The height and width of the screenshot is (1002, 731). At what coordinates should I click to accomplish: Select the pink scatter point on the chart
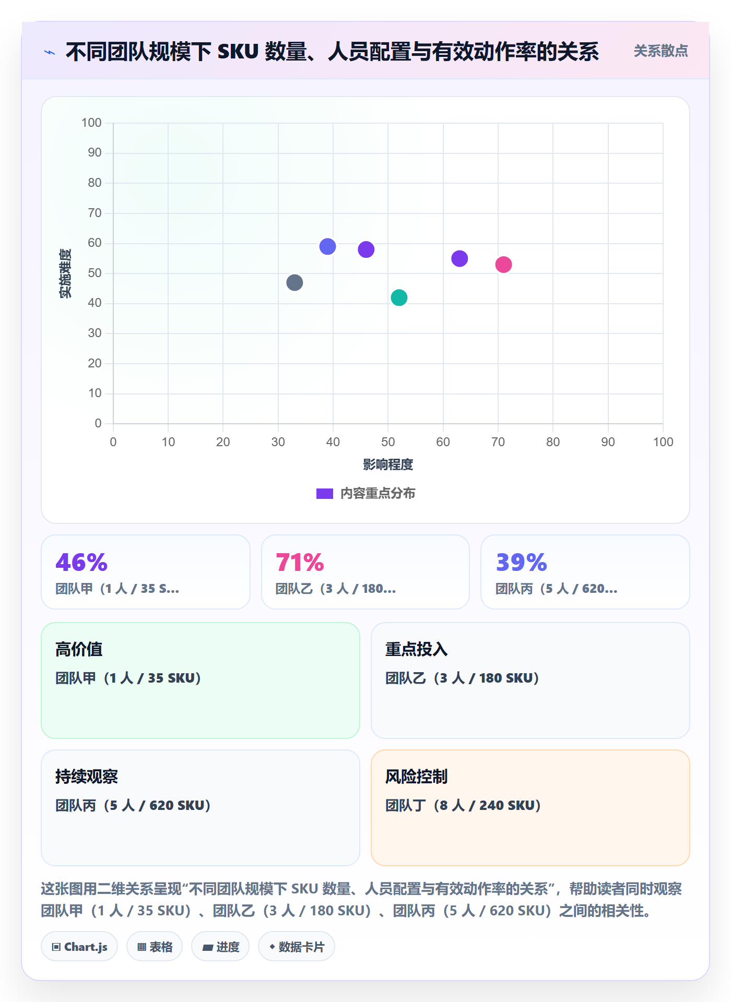(x=503, y=265)
